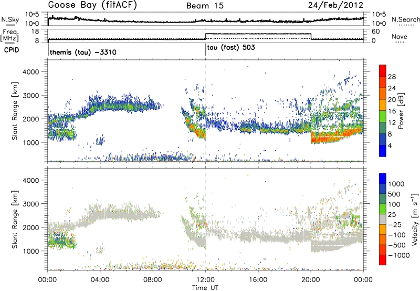Select the red bottom segment of velocity colorbar
This screenshot has height=291, width=420.
pyautogui.click(x=383, y=260)
